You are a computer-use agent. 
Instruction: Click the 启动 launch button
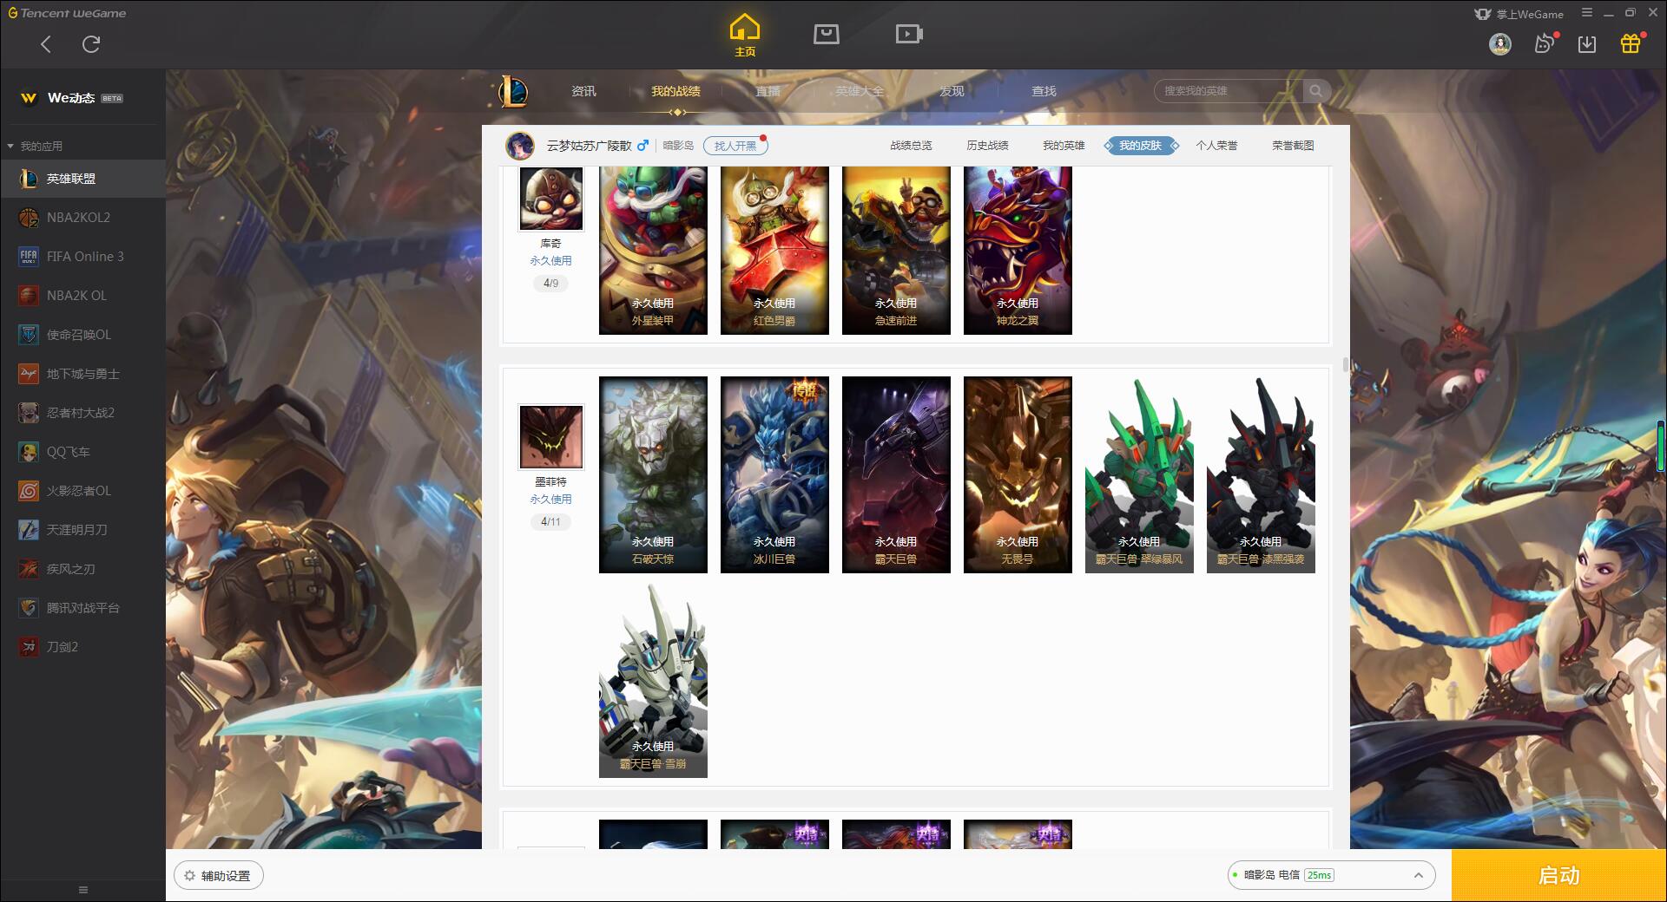1558,876
